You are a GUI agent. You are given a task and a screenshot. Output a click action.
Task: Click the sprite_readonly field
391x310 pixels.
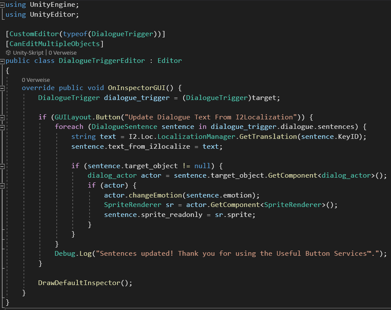click(172, 215)
